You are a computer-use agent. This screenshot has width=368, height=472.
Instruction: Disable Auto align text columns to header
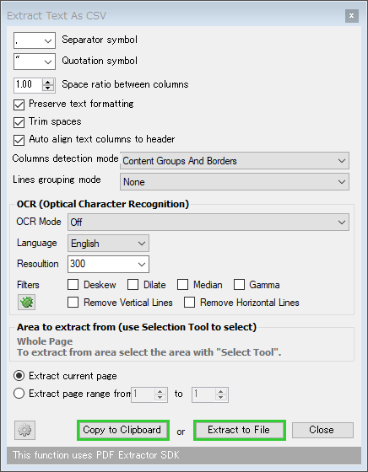19,140
